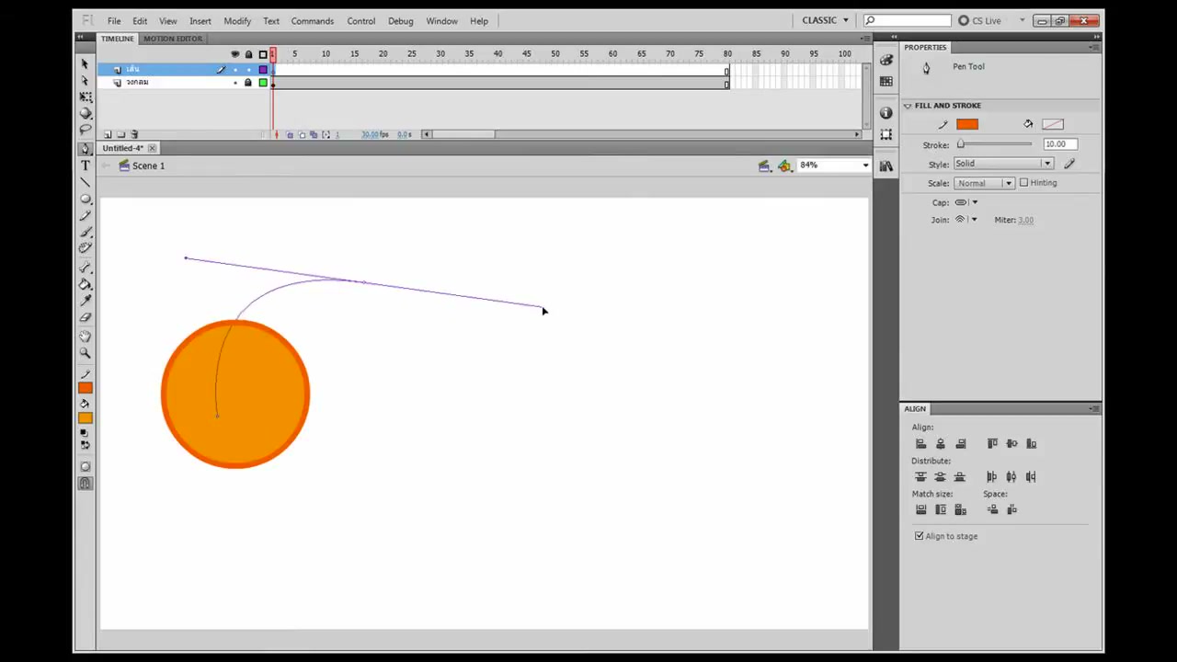This screenshot has width=1177, height=662.
Task: Open the Join style dropdown arrow
Action: 974,220
